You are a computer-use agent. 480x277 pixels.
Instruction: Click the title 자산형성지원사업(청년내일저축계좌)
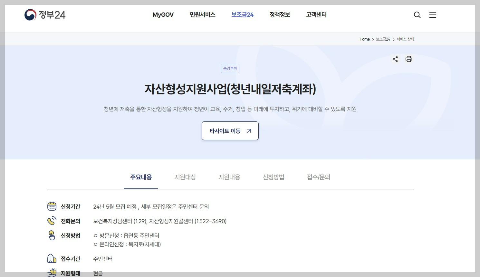pyautogui.click(x=230, y=89)
